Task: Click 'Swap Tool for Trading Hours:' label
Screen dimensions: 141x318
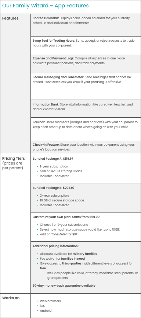Action: click(54, 41)
